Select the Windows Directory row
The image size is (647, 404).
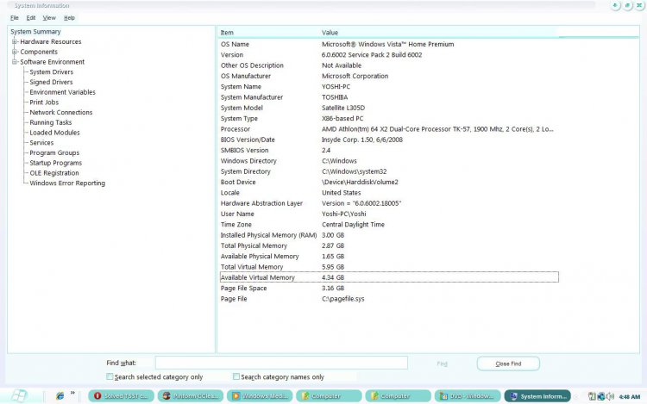(389, 161)
